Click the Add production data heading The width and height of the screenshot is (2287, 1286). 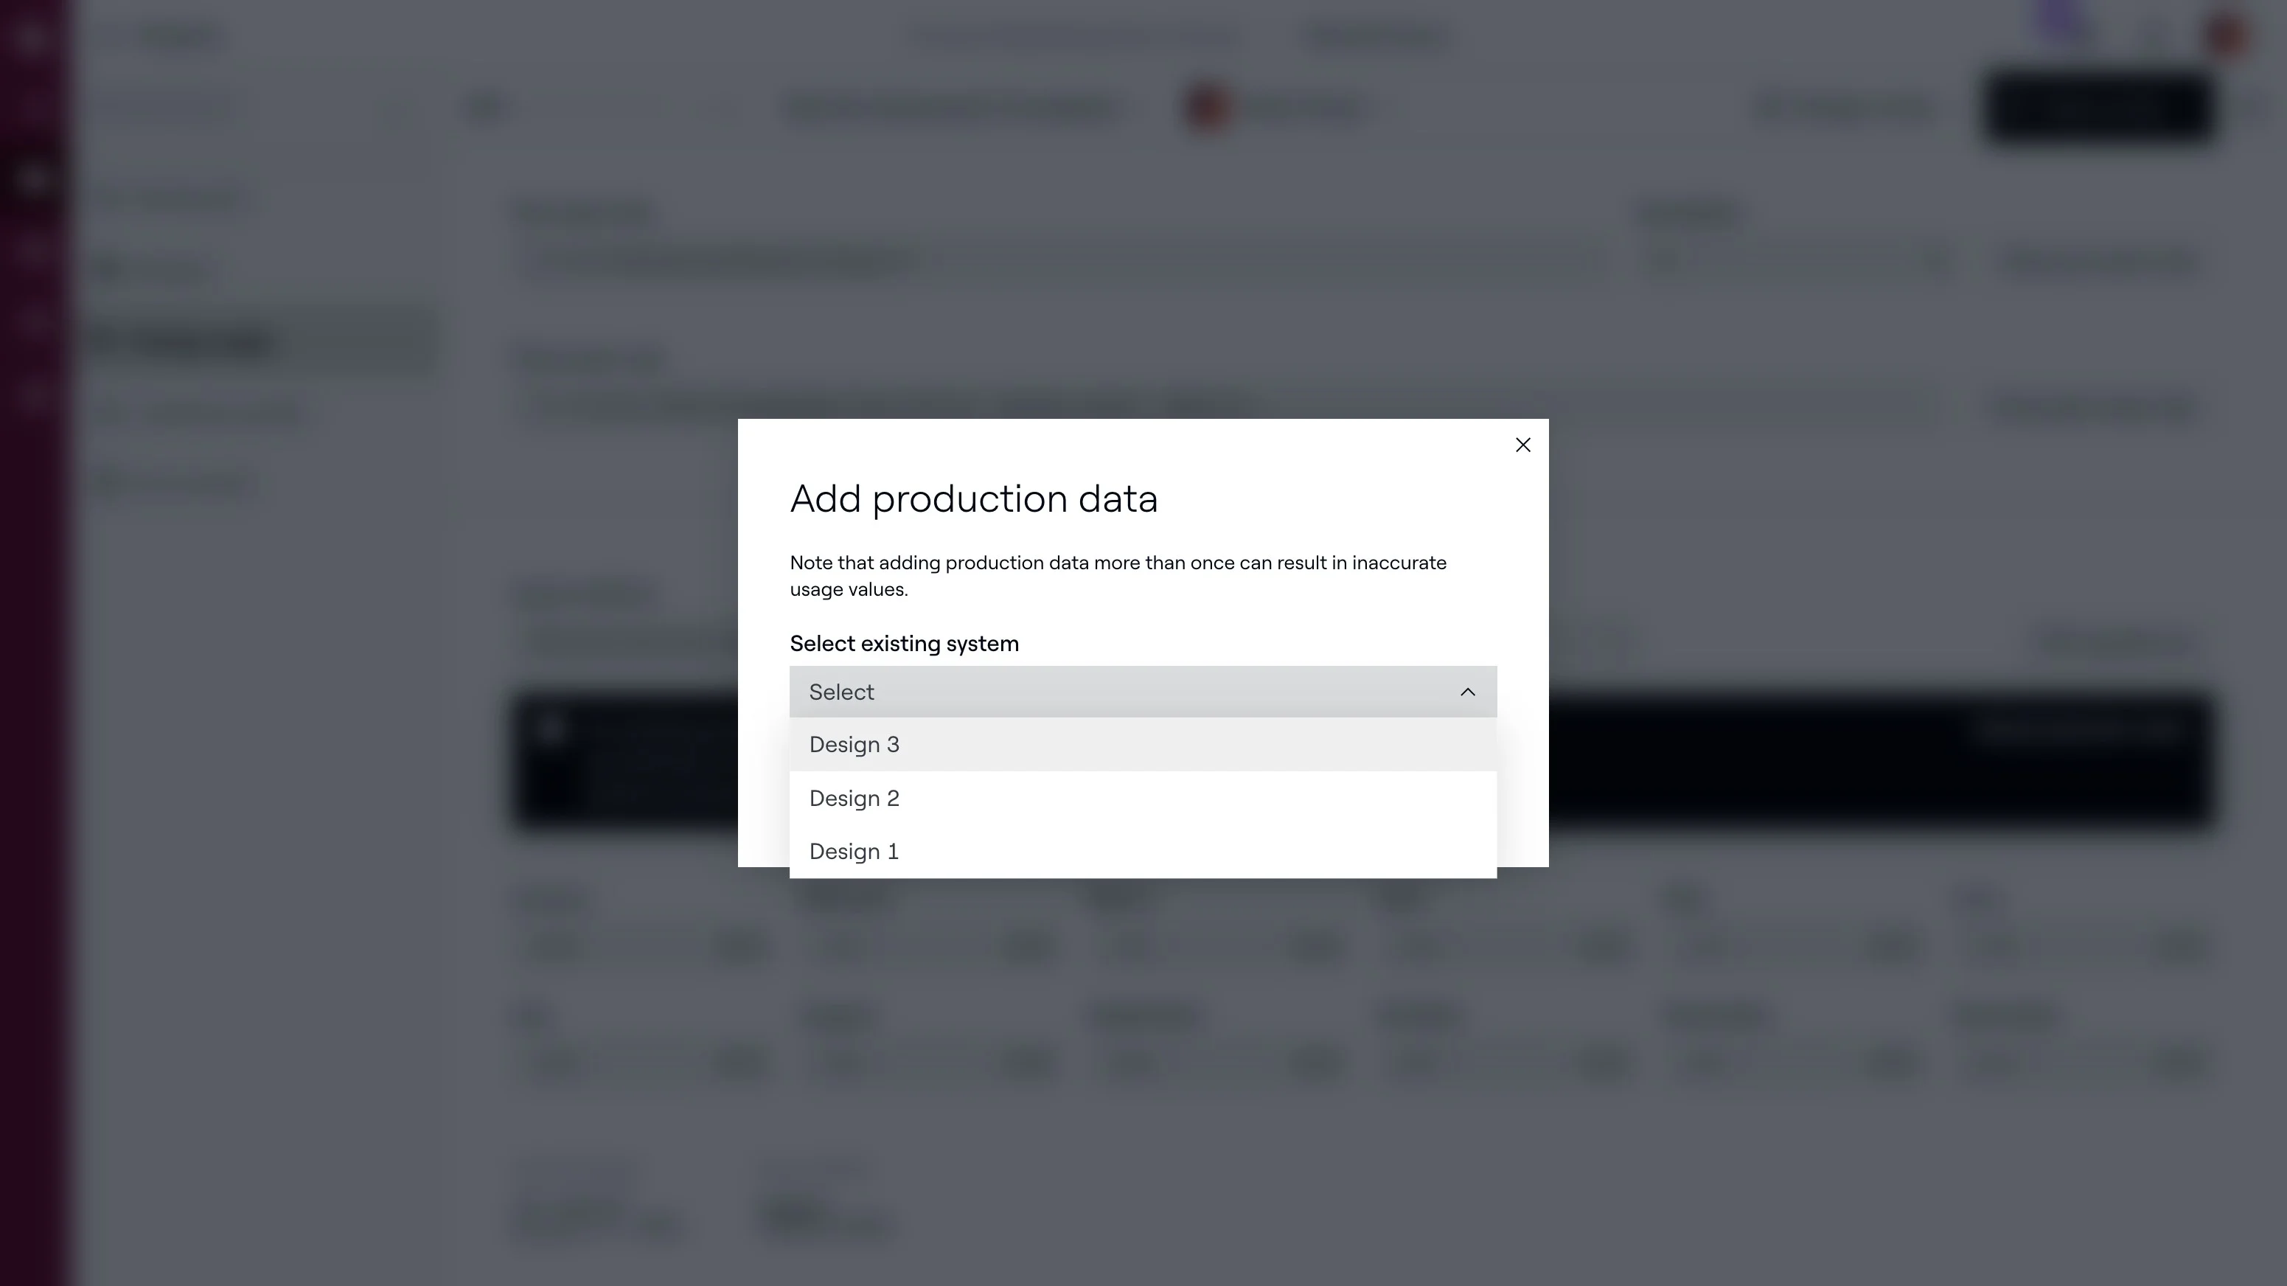tap(973, 499)
